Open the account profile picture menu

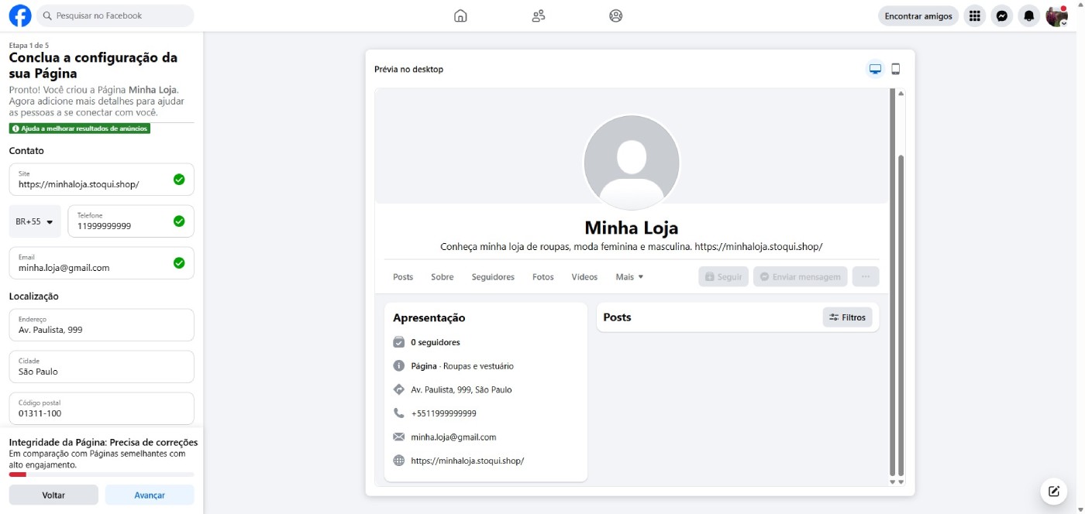[1056, 15]
